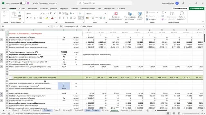Image resolution: width=206 pixels, height=115 pixels.
Task: Click the Redo arrow icon
Action: tap(4, 16)
